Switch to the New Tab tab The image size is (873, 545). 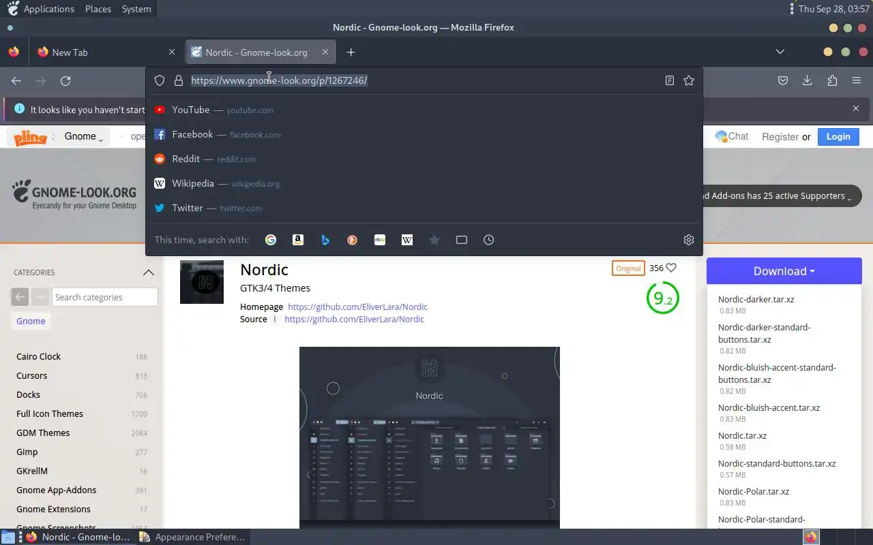[105, 52]
